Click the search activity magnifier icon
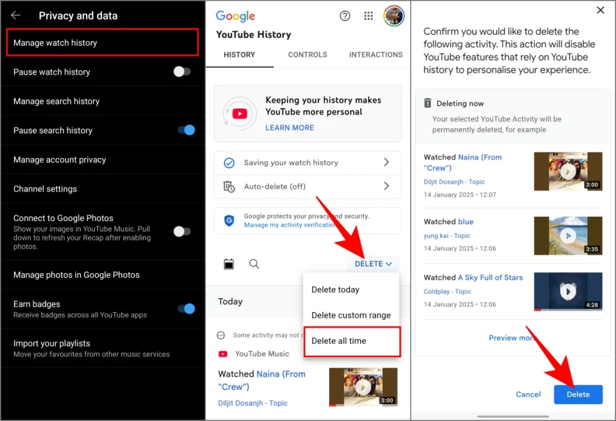This screenshot has width=616, height=421. (x=254, y=264)
